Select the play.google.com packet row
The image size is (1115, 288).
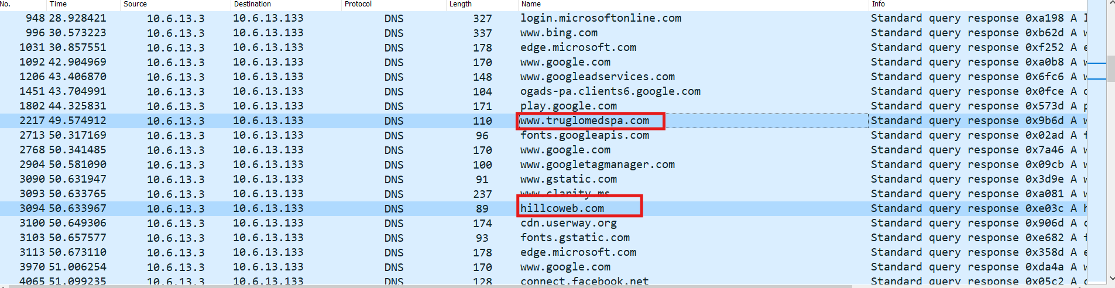[x=568, y=106]
